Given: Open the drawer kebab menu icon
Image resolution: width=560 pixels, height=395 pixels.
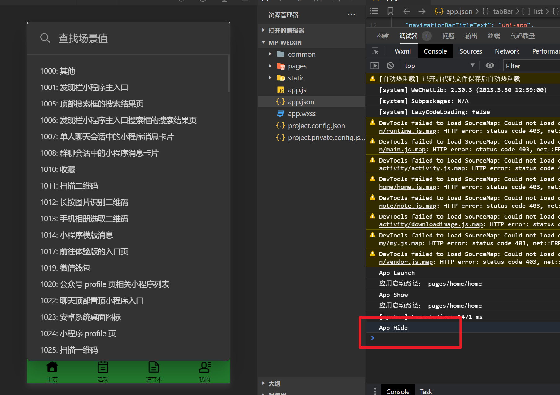Looking at the screenshot, I should point(375,391).
